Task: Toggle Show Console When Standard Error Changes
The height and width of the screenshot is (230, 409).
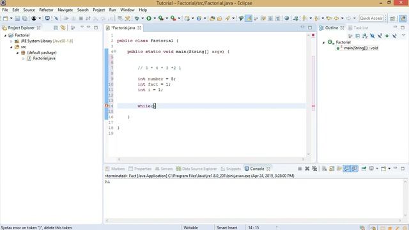Action: [x=354, y=169]
